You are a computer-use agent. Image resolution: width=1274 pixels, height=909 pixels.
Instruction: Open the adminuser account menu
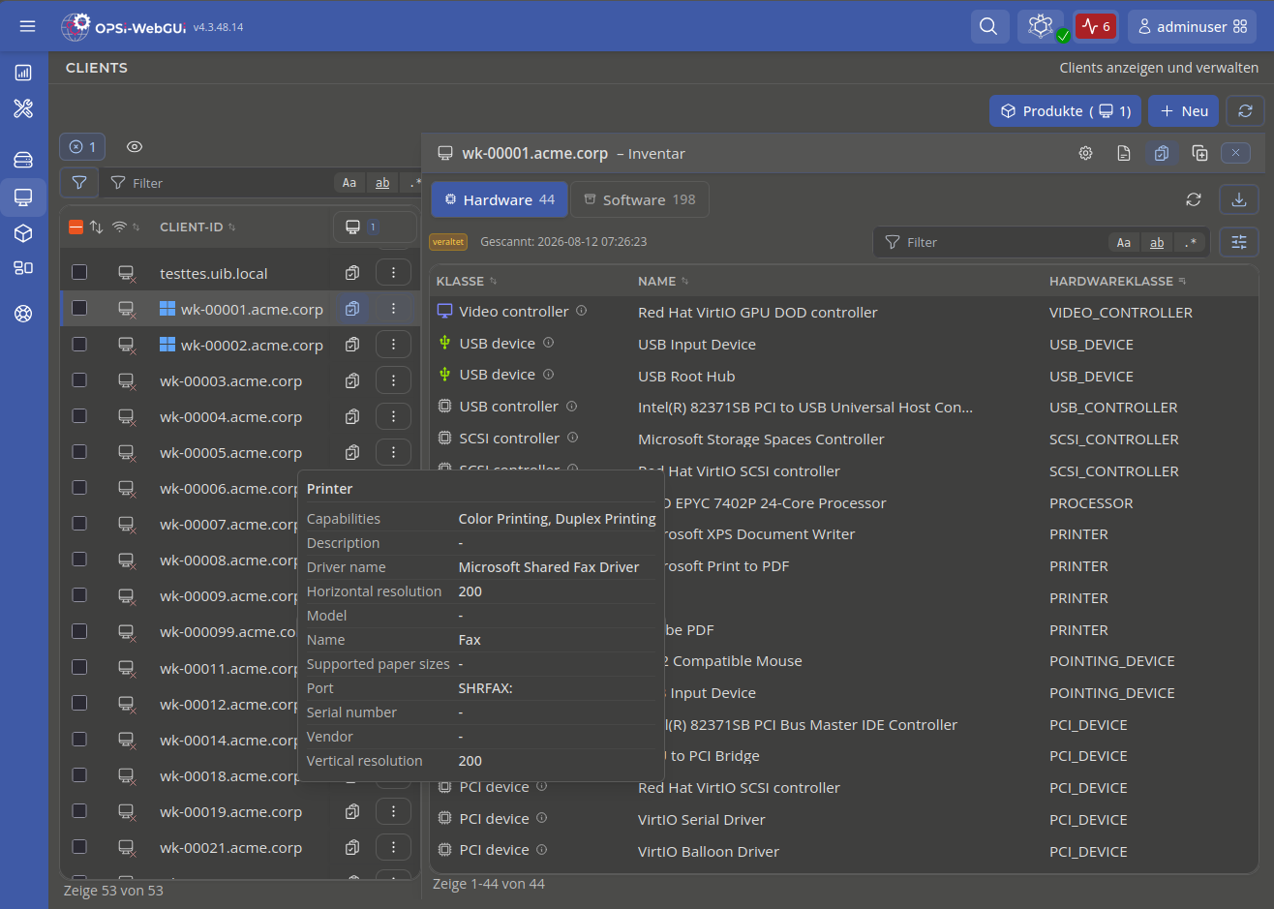click(1192, 27)
